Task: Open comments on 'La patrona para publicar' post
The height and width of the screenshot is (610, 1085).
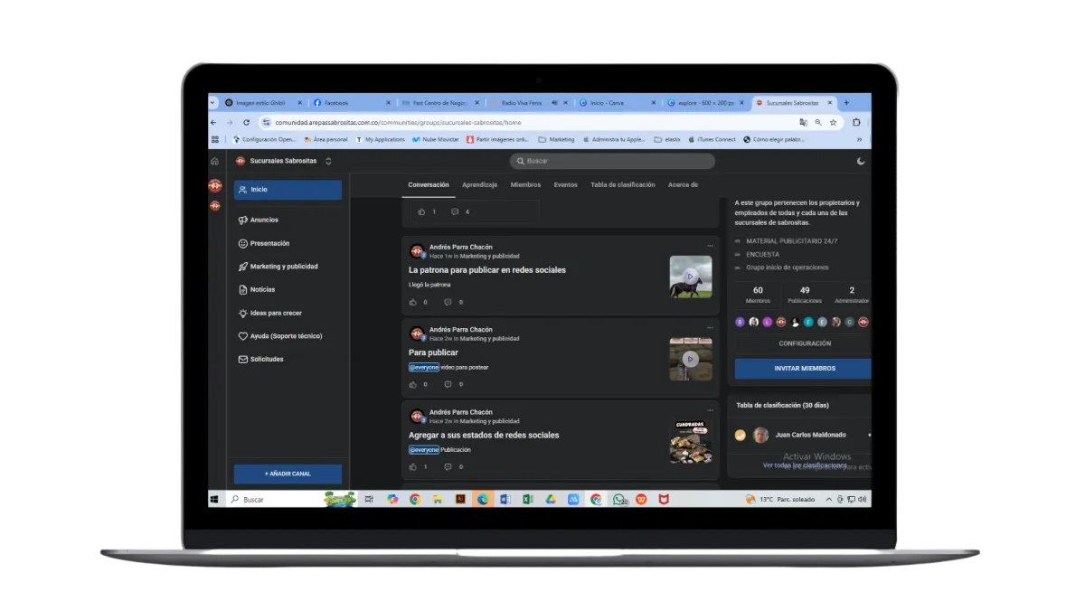Action: coord(448,302)
